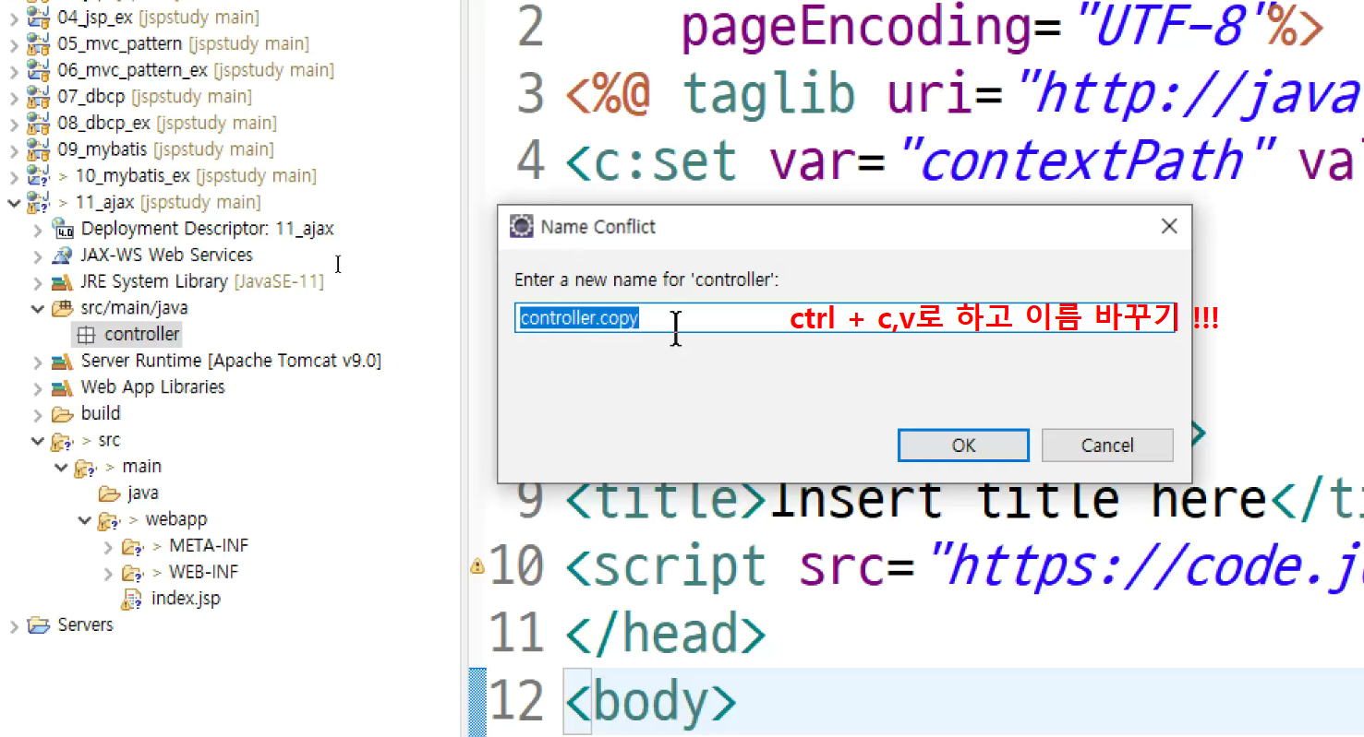1364x737 pixels.
Task: Click the src/main/java source folder icon
Action: 62,308
